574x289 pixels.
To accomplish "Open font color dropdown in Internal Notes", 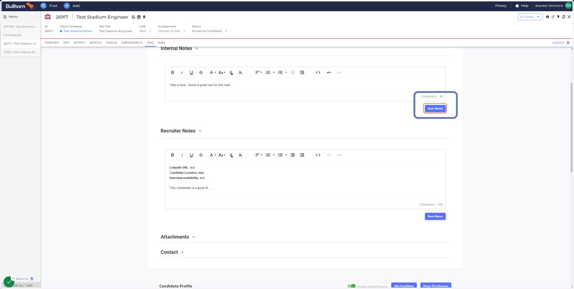I will click(213, 73).
